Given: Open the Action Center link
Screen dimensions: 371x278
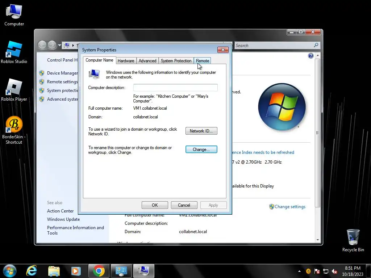Looking at the screenshot, I should [61, 211].
